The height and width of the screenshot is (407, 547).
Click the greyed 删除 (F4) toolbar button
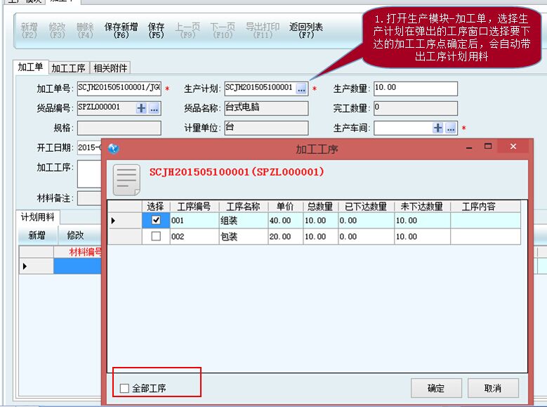point(85,30)
